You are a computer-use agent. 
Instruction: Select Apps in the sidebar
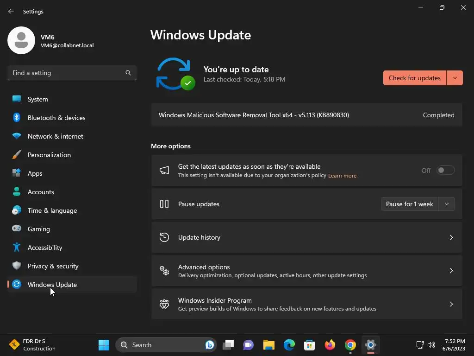72,173
